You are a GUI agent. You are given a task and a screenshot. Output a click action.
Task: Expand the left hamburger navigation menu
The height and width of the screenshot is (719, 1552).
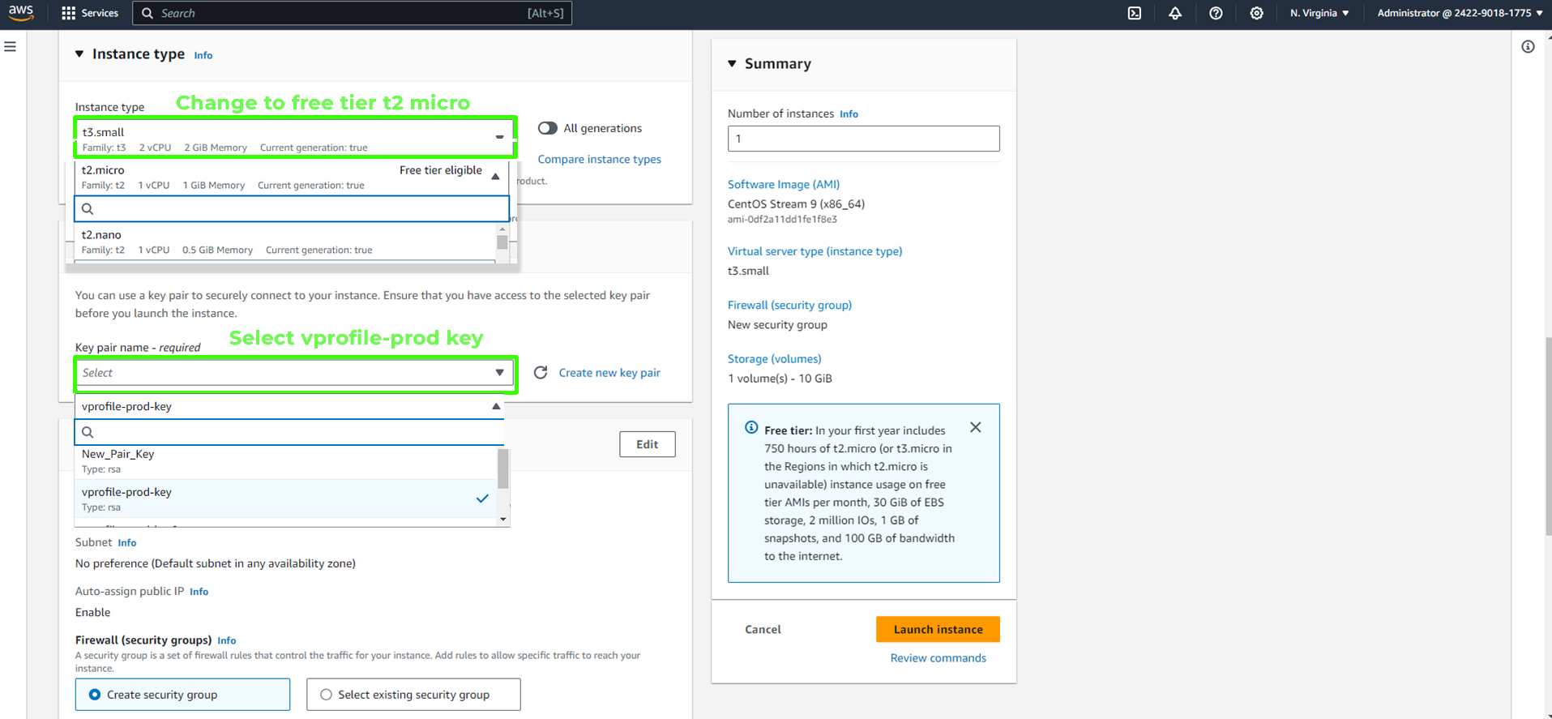(x=11, y=47)
